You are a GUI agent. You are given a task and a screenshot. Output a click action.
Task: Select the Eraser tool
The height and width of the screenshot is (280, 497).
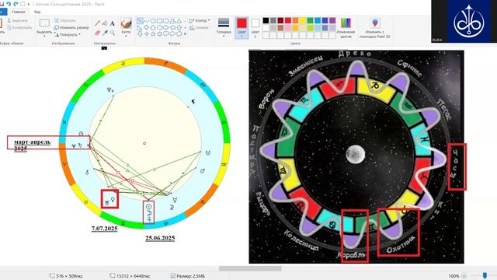pos(97,33)
